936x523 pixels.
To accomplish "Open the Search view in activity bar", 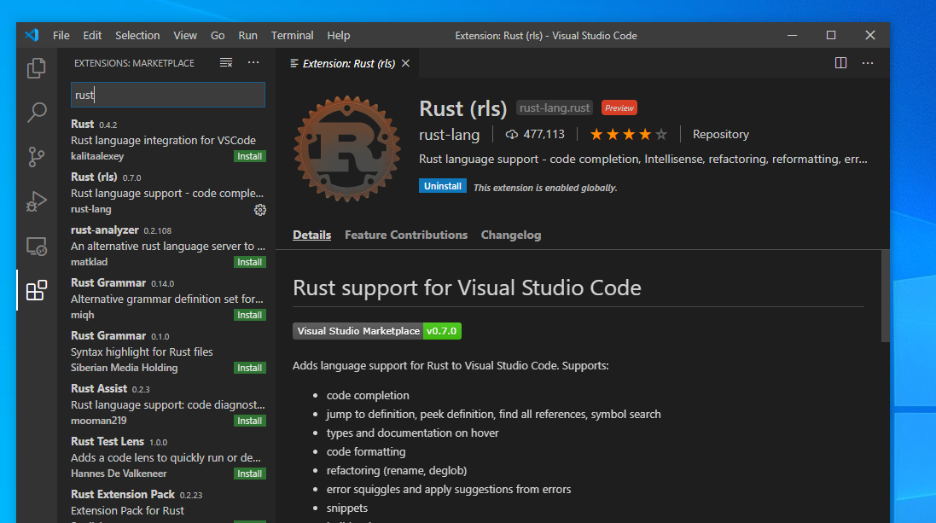I will (37, 113).
